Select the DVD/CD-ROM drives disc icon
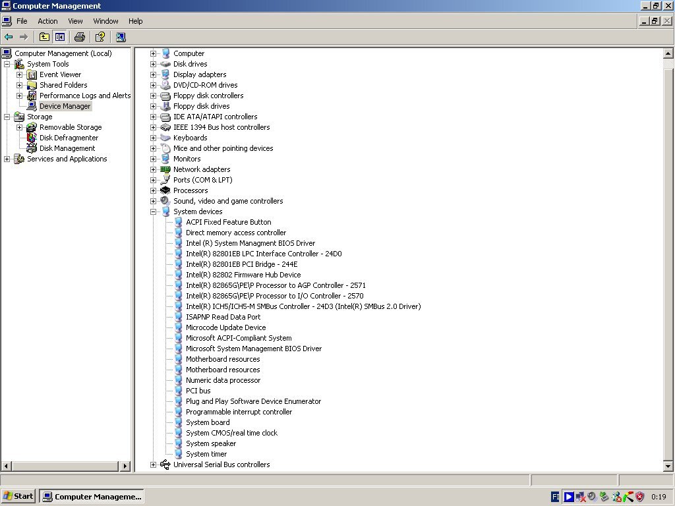 (165, 85)
